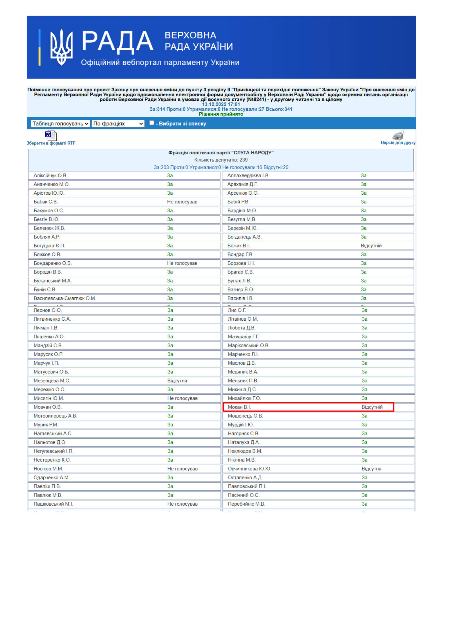Screen dimensions: 450x637
Task: Click 'Відсутній' status for Божик В.І.
Action: pos(371,246)
